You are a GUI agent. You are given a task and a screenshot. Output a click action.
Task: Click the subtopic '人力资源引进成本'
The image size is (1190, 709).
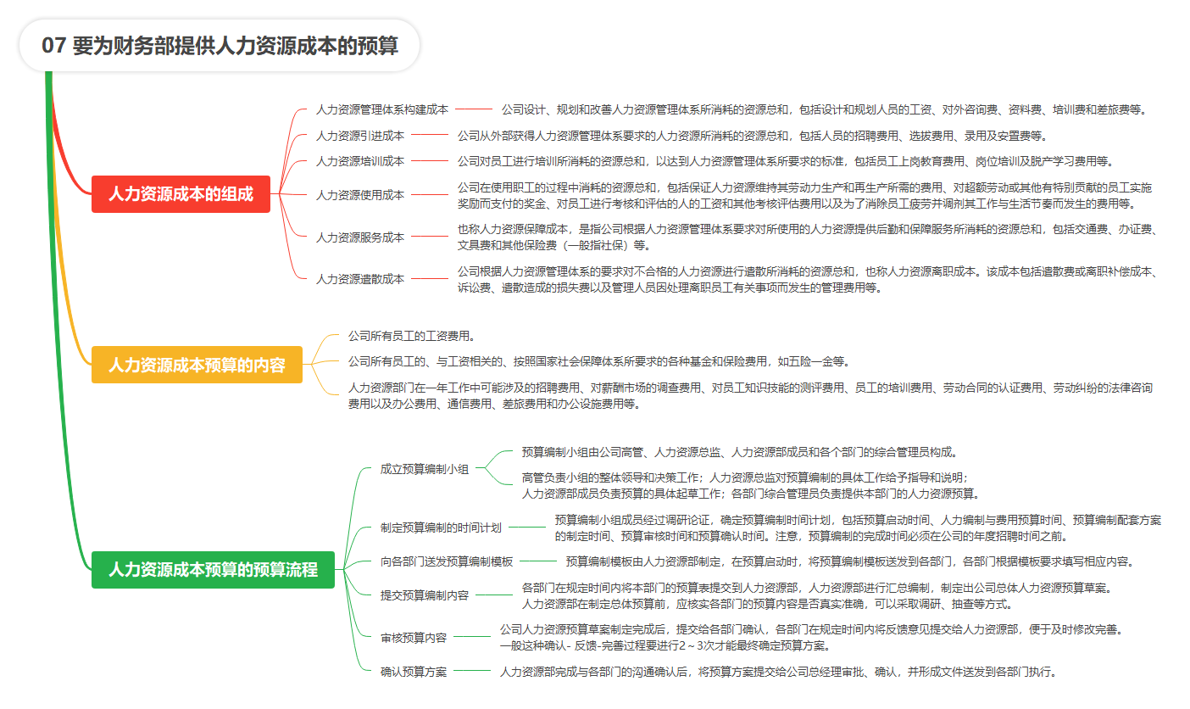[359, 136]
